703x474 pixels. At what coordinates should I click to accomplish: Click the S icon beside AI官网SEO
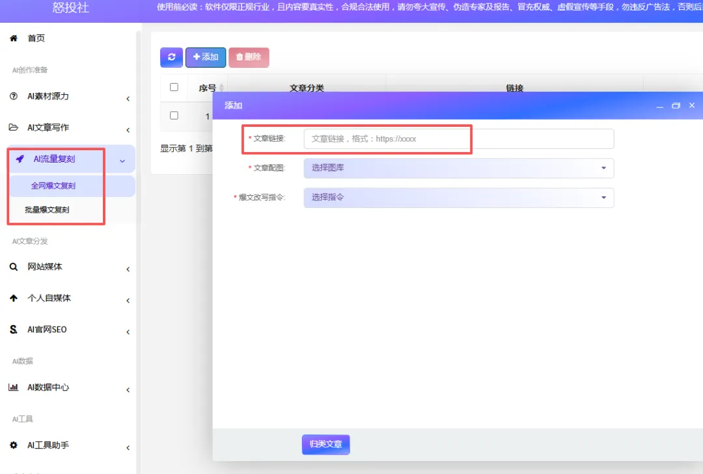(x=14, y=329)
